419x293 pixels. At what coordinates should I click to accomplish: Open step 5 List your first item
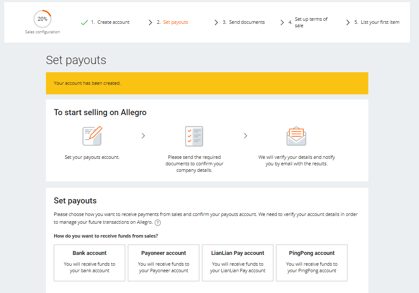click(380, 22)
